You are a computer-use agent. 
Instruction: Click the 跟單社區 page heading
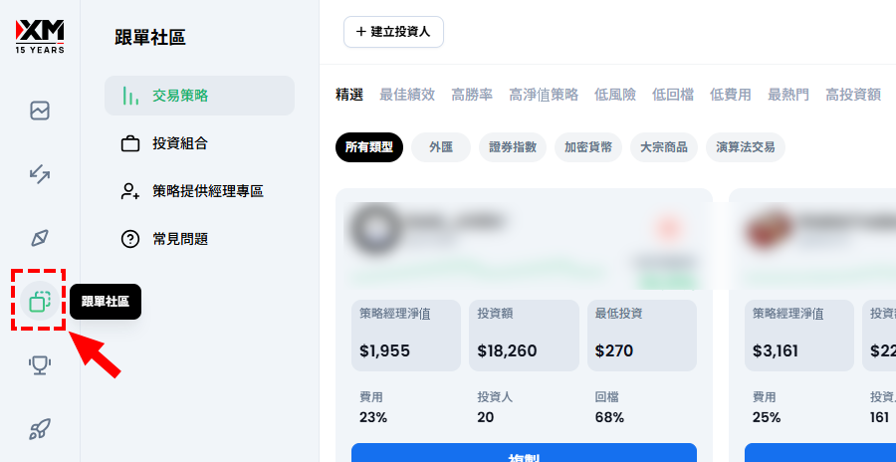(149, 38)
